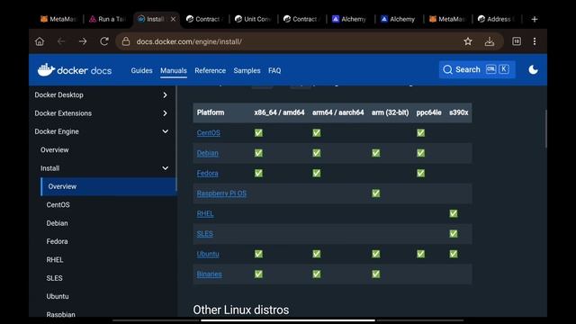The width and height of the screenshot is (576, 324).
Task: Close the Install tab
Action: 173,19
